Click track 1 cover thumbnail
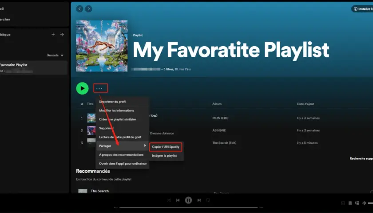 coord(91,118)
